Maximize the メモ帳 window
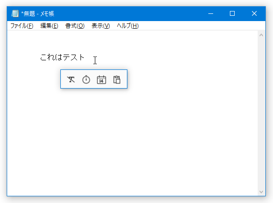This screenshot has height=203, width=273. [x=232, y=13]
